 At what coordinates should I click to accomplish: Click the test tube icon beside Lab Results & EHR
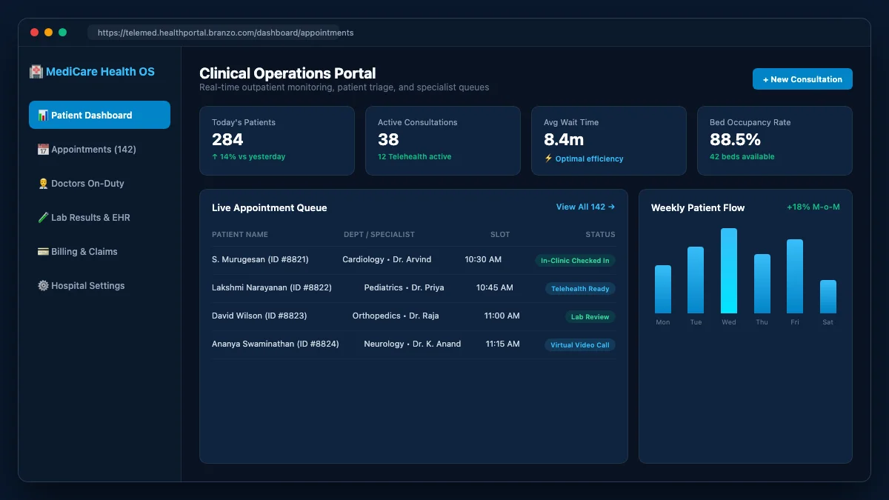coord(43,218)
